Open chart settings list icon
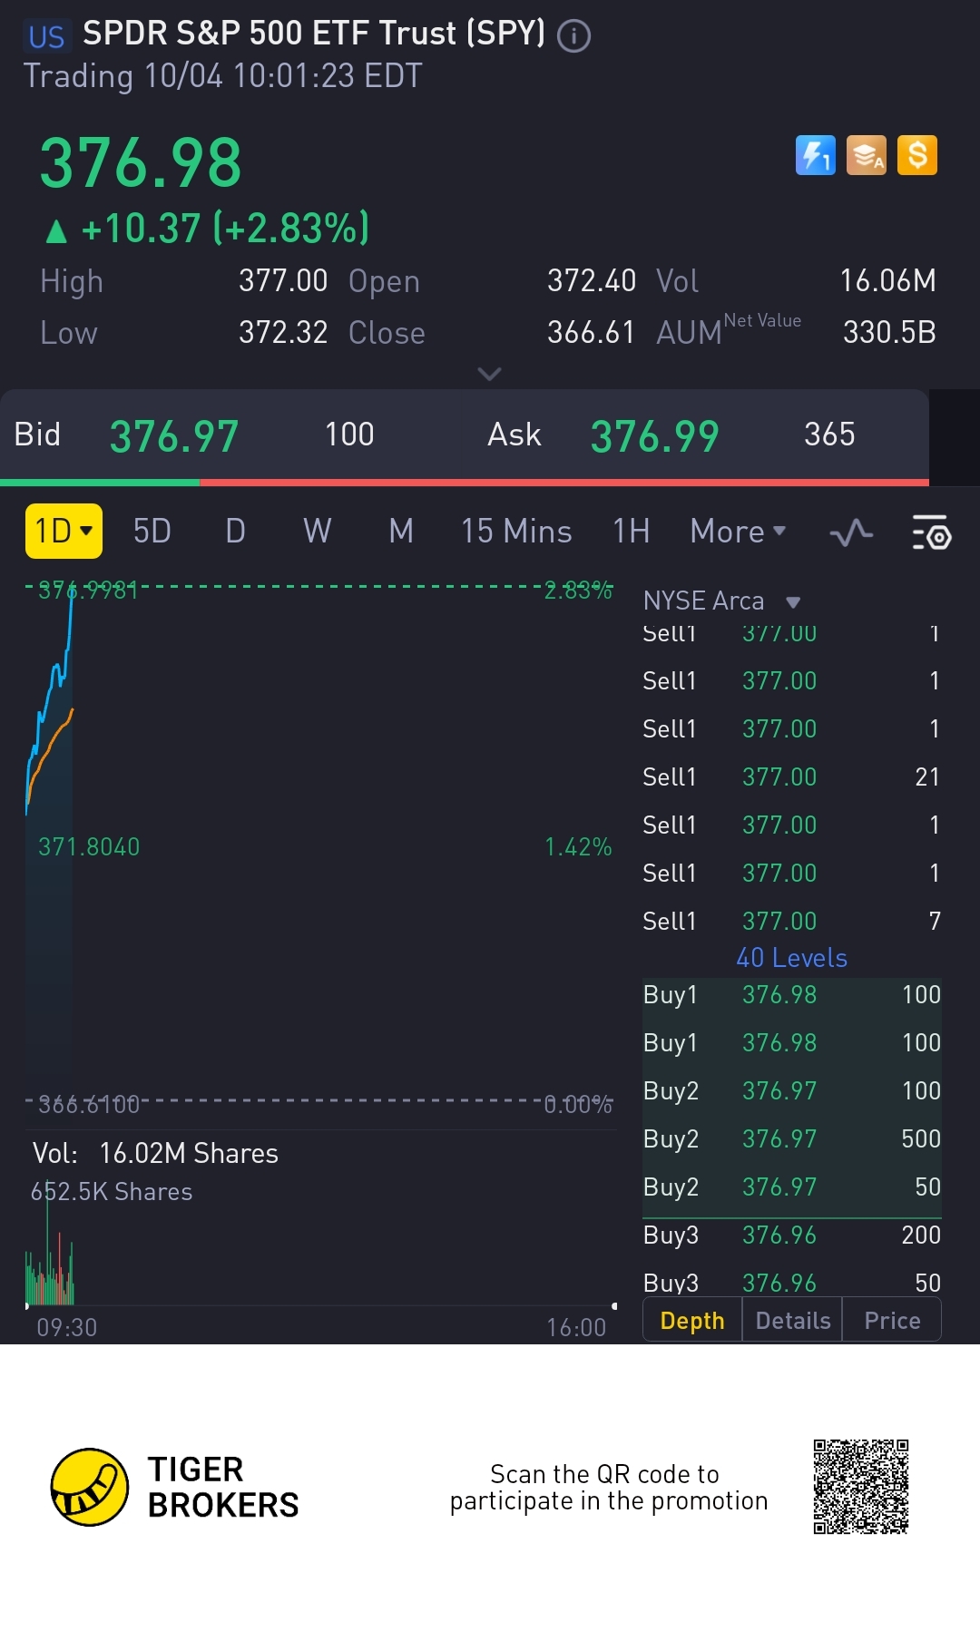 click(x=931, y=532)
